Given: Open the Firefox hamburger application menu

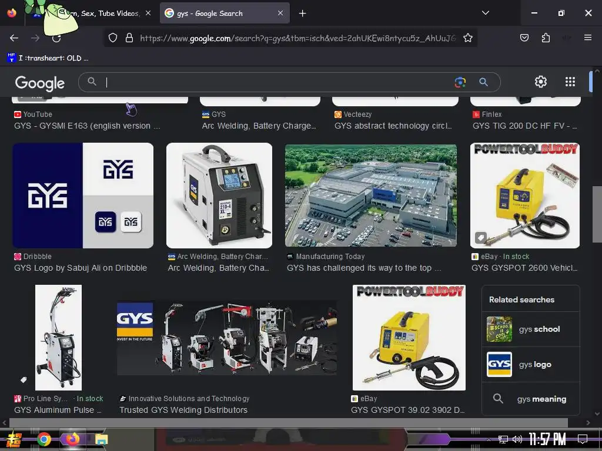Looking at the screenshot, I should click(x=587, y=38).
